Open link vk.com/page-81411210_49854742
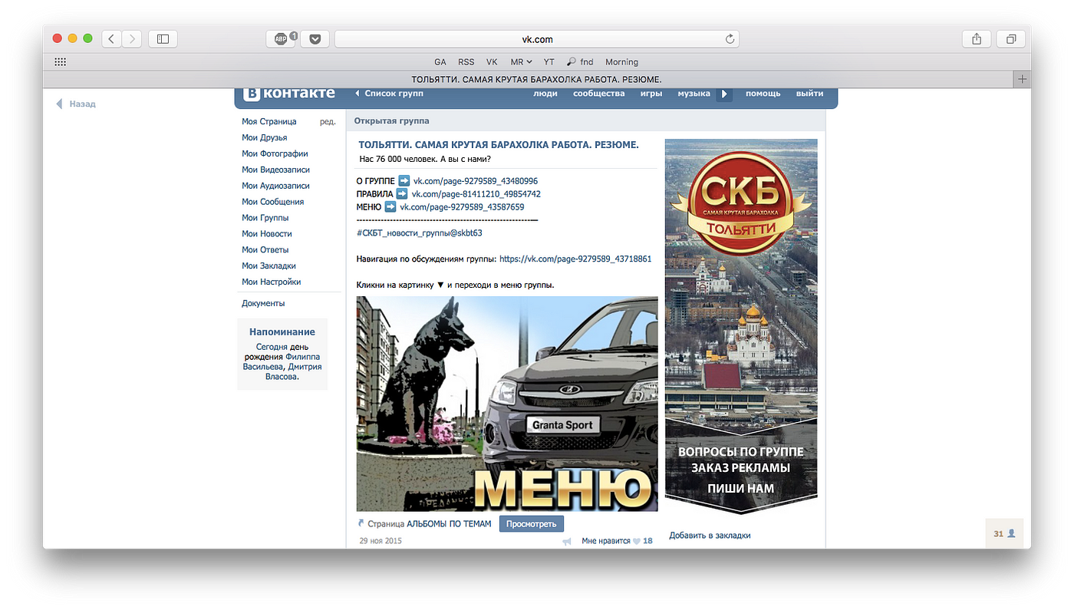 pyautogui.click(x=476, y=194)
